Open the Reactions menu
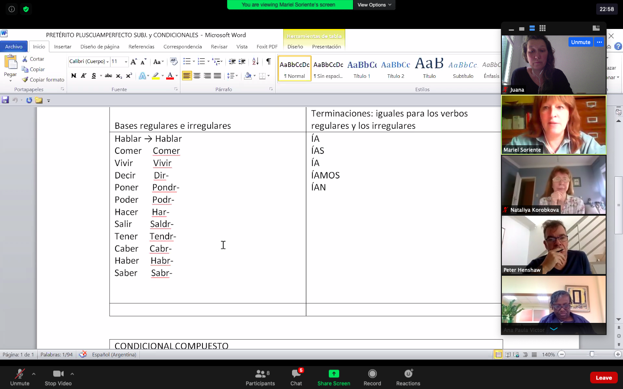The height and width of the screenshot is (389, 623). (x=408, y=374)
